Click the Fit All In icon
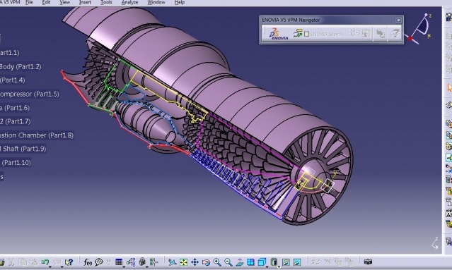This screenshot has height=270, width=452. [x=183, y=262]
